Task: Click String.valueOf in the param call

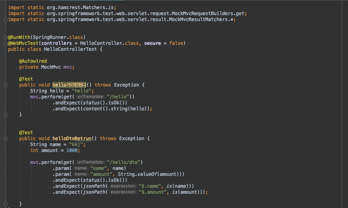Action: click(x=137, y=174)
